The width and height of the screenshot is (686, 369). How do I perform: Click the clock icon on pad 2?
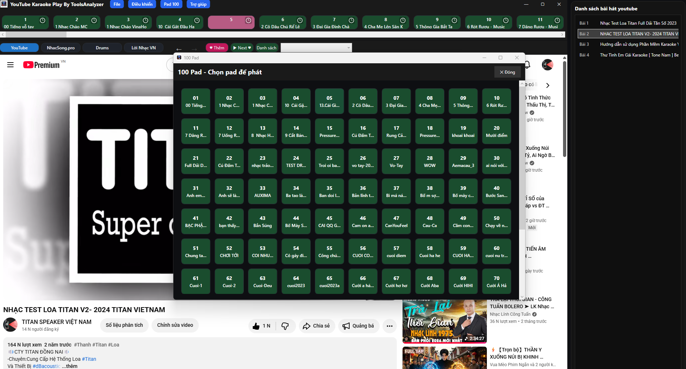[94, 20]
